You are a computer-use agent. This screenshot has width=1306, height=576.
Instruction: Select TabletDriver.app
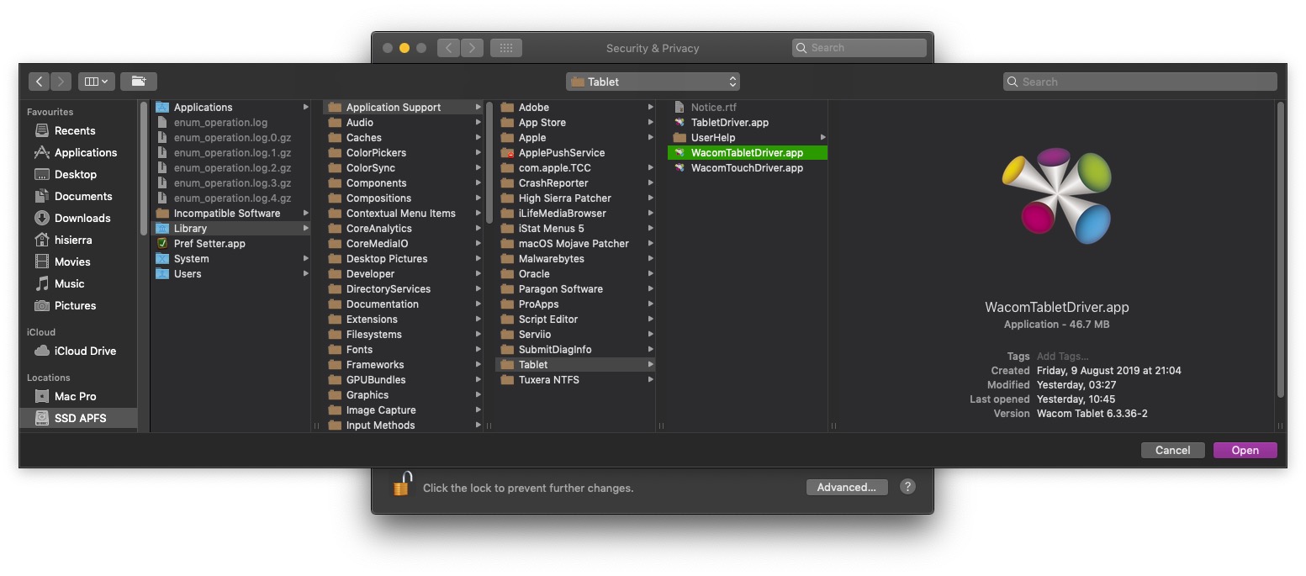coord(748,122)
